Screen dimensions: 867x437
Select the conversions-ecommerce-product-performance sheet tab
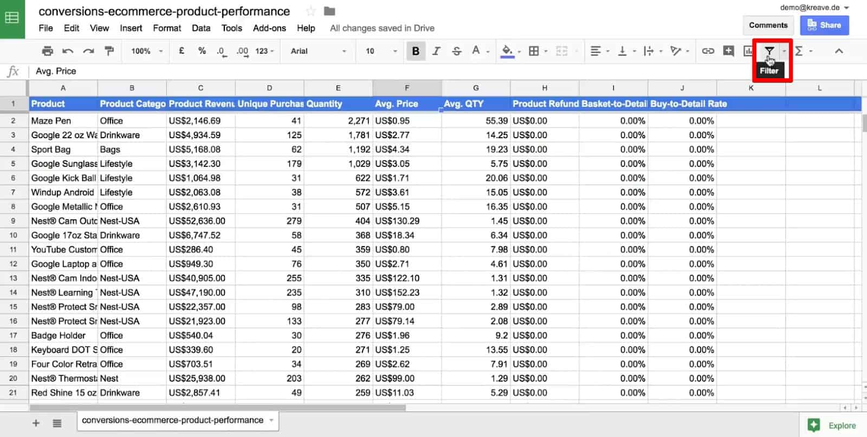point(178,420)
